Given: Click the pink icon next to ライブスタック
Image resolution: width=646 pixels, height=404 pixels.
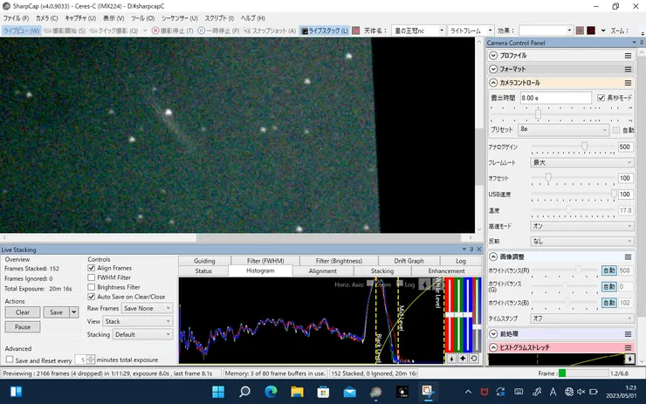Looking at the screenshot, I should point(356,31).
